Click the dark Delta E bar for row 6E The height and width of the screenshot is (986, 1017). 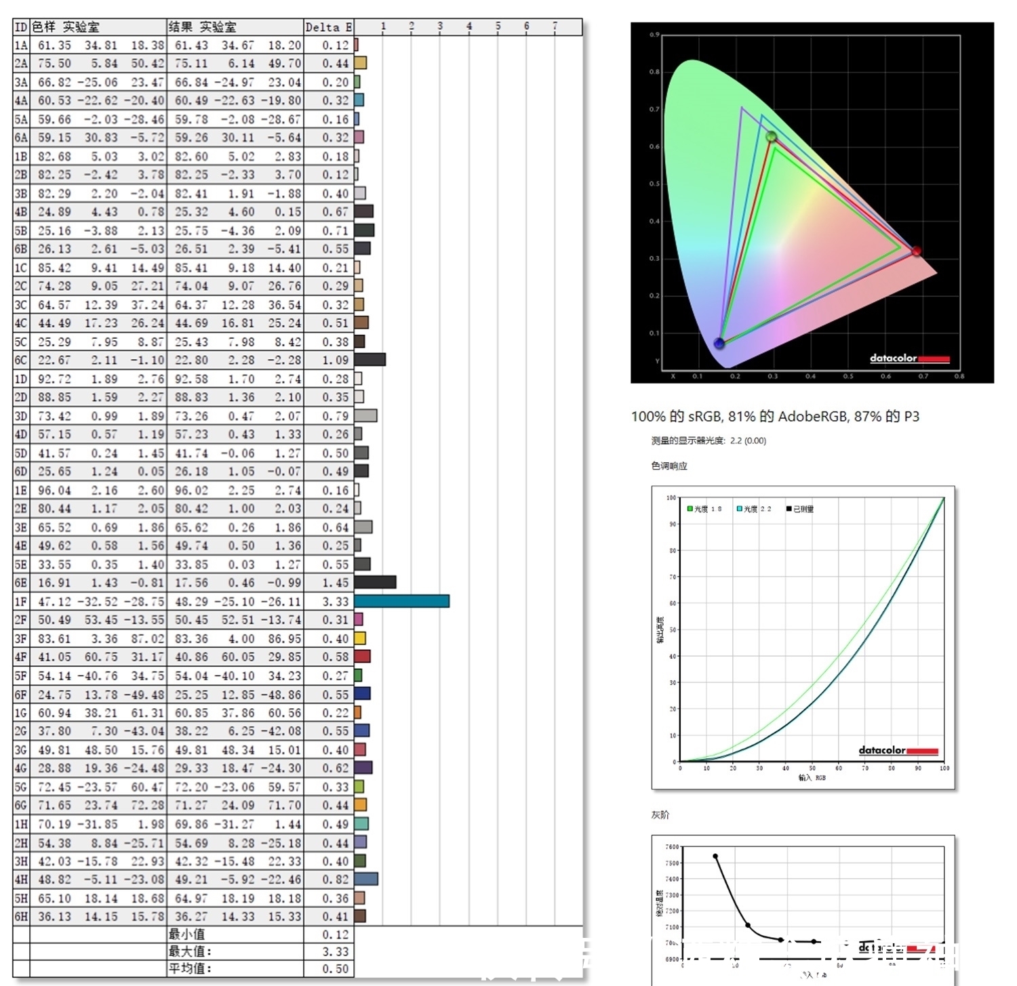(x=375, y=582)
